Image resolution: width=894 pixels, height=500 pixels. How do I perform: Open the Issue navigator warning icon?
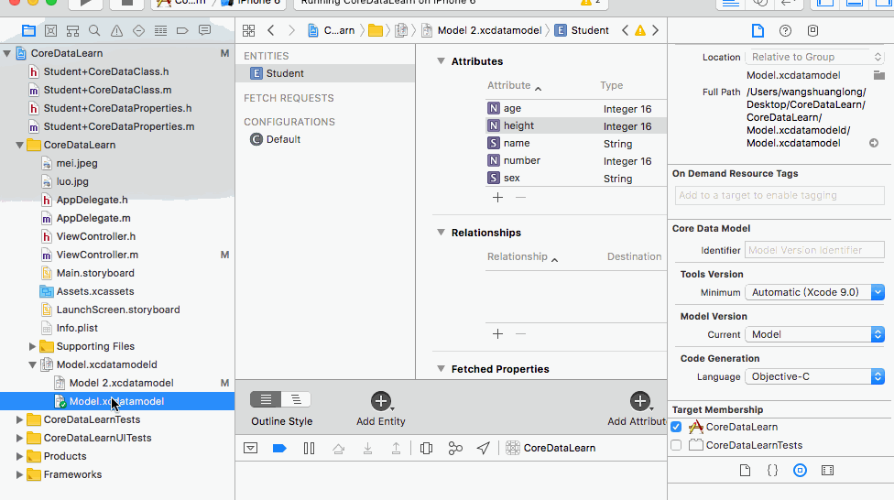[x=116, y=31]
